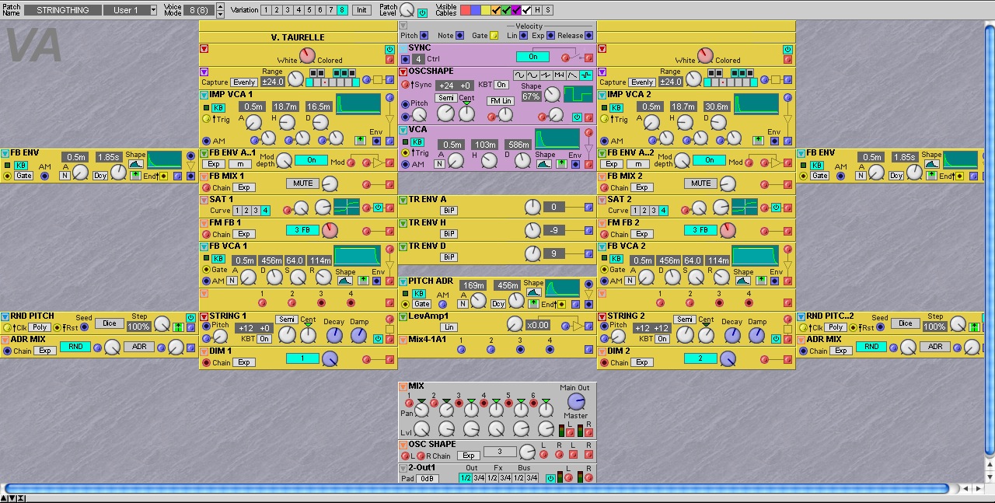Image resolution: width=995 pixels, height=503 pixels.
Task: Select the square waveform in OSCSHAPE
Action: click(585, 75)
